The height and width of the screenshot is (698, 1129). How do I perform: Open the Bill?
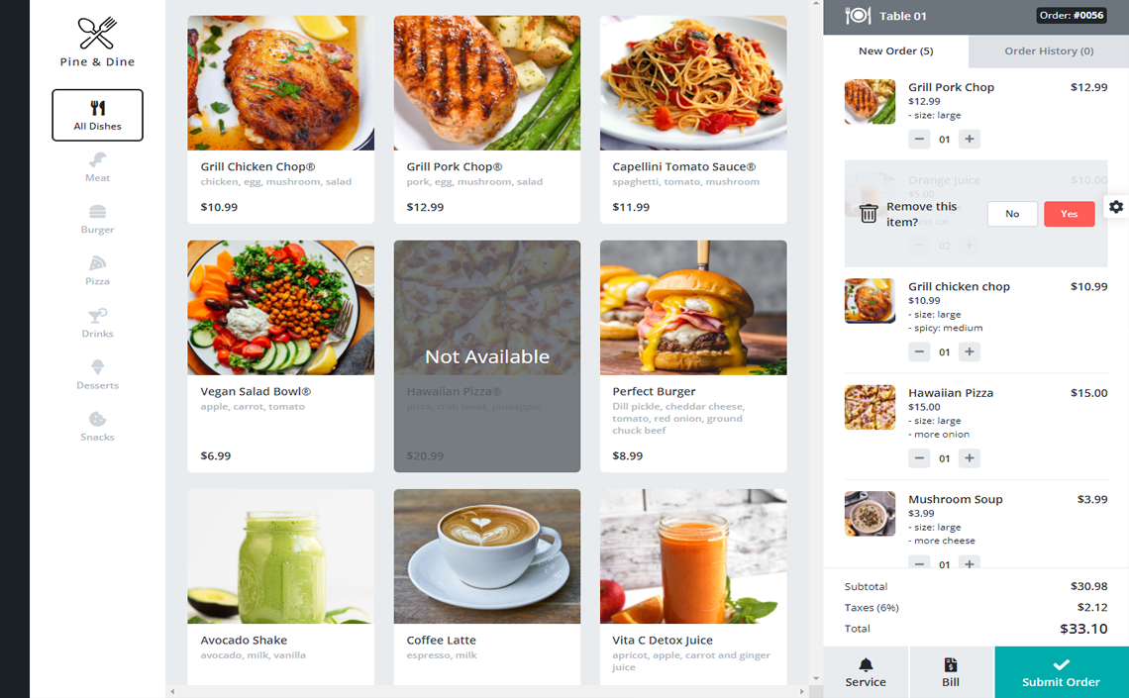(951, 672)
